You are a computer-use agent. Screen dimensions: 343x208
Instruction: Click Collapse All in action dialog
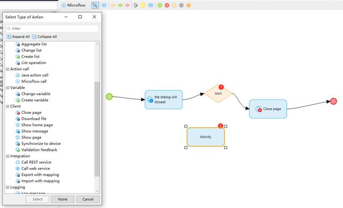tap(44, 37)
